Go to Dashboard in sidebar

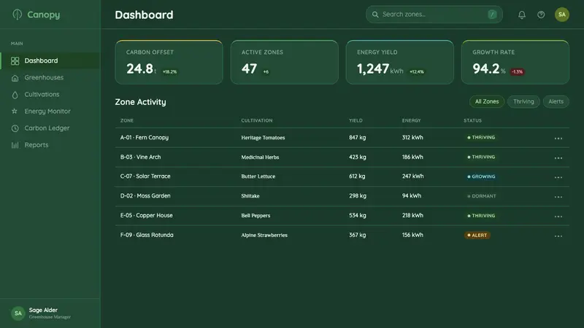pyautogui.click(x=50, y=60)
